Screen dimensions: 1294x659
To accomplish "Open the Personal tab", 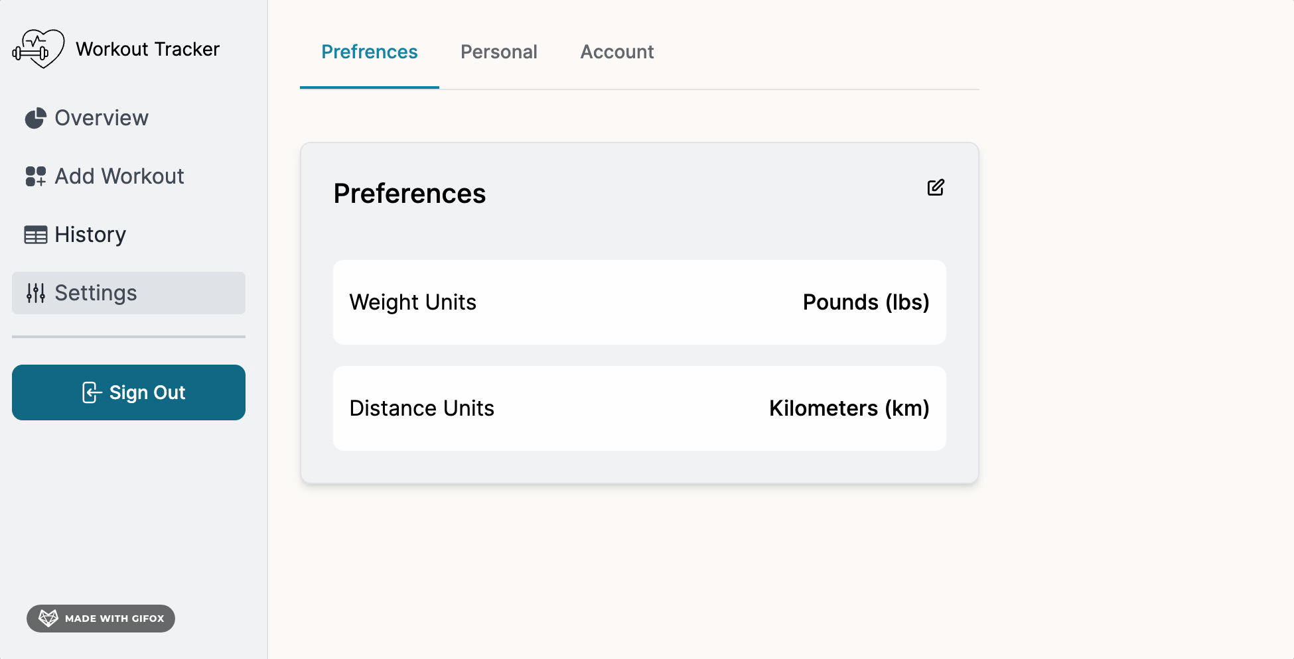I will tap(499, 52).
